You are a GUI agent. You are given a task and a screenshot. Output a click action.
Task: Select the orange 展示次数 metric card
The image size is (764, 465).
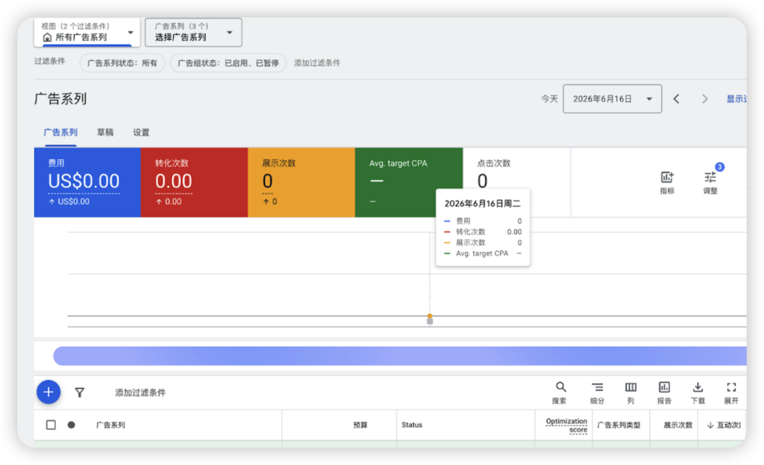click(301, 183)
